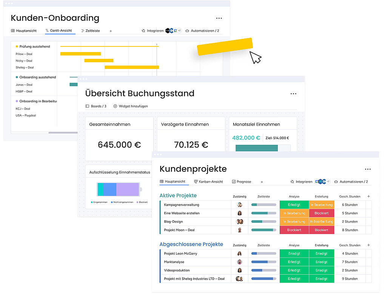Open three-dot menu for Kunden-Onboarding board
Image resolution: width=385 pixels, height=295 pixels.
click(219, 18)
